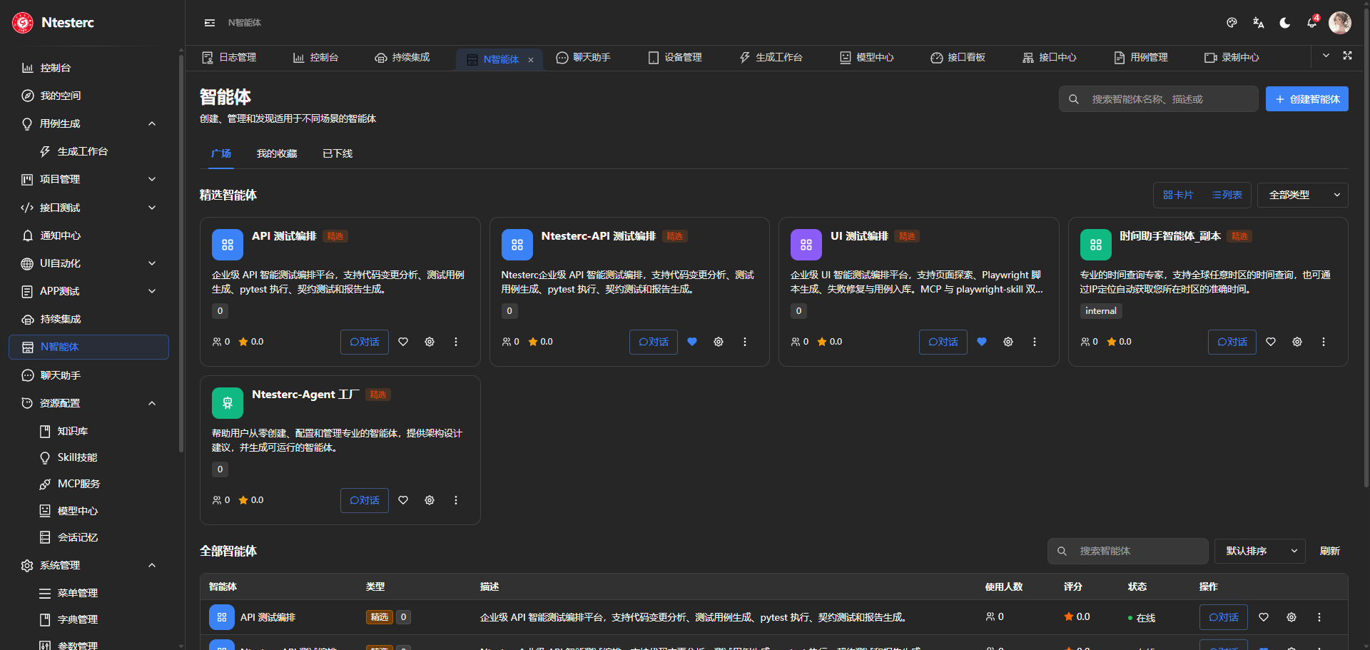
Task: Expand 项目管理 in sidebar
Action: [x=89, y=179]
